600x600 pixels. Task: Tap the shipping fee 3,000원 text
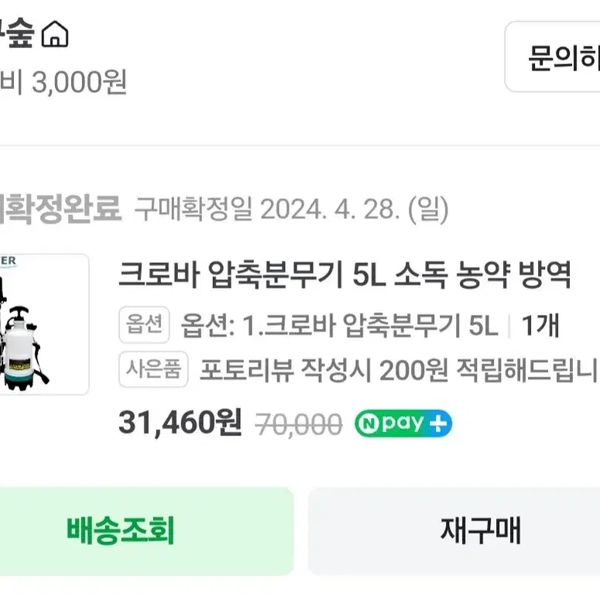pyautogui.click(x=79, y=82)
